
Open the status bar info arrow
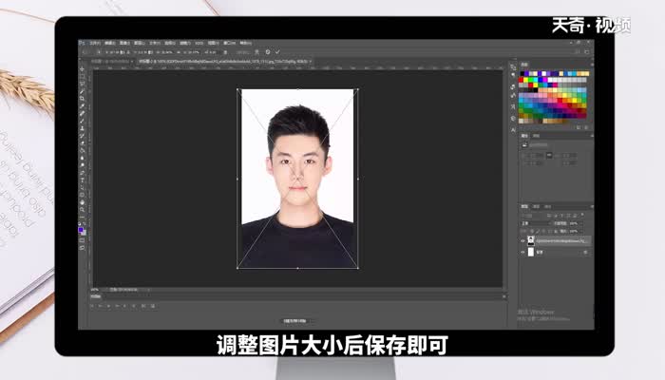(x=148, y=290)
